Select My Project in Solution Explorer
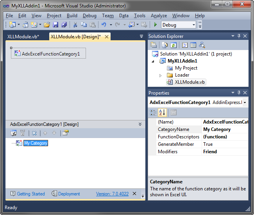The image size is (254, 215). pyautogui.click(x=186, y=68)
